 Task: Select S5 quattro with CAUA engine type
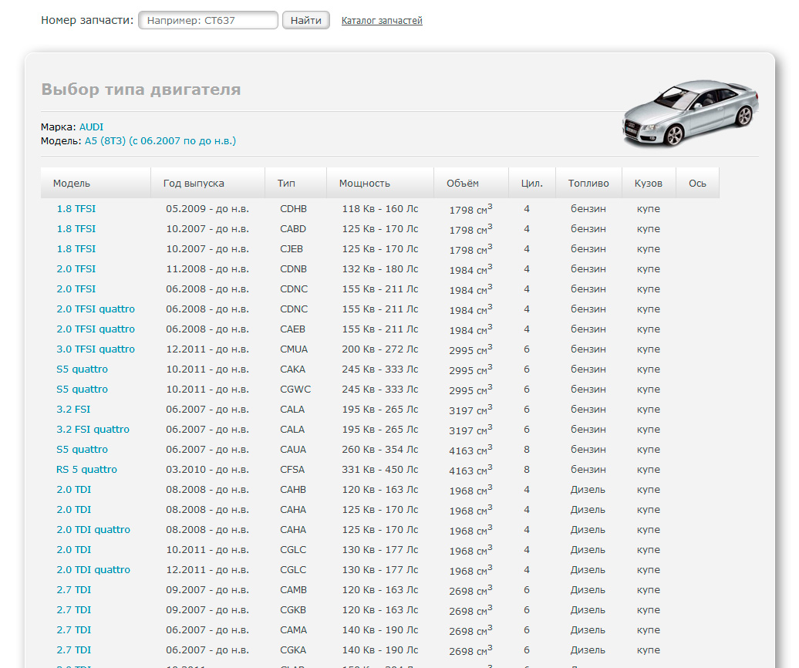(x=82, y=450)
